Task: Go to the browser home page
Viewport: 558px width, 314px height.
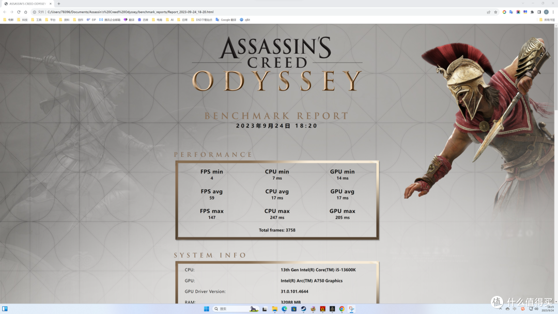Action: point(26,12)
